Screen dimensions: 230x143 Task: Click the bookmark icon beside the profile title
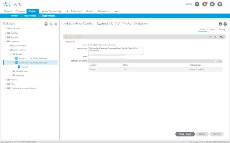(220, 24)
